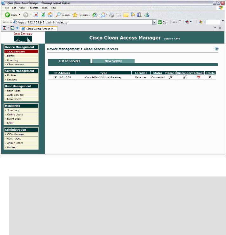Switch to the New Server tab
This screenshot has width=226, height=235.
click(113, 61)
